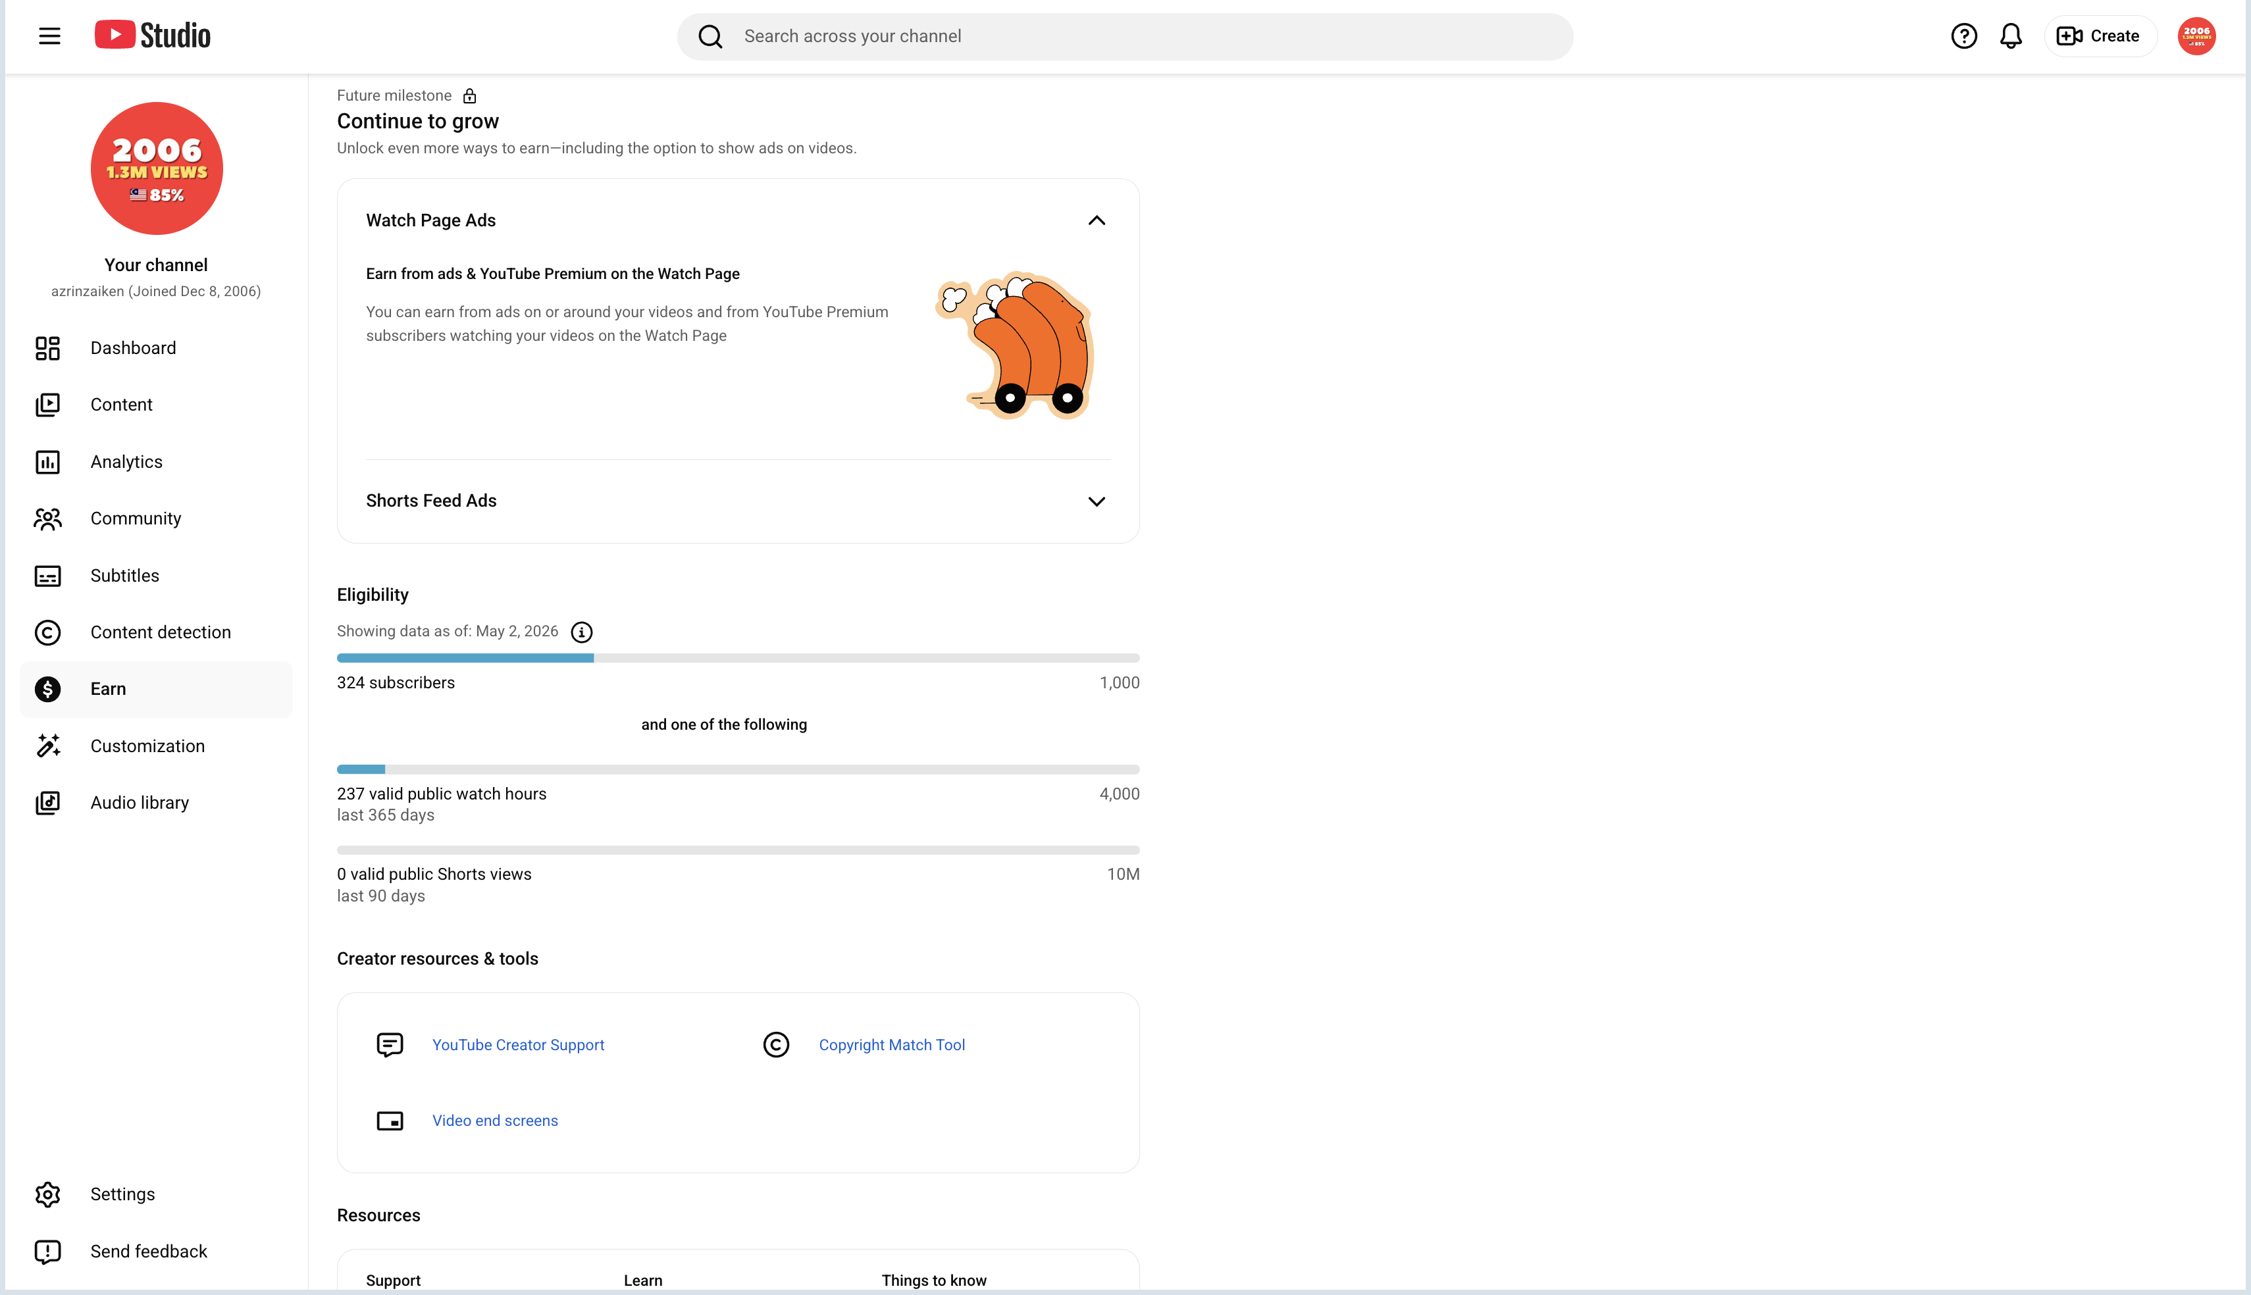Click the Creator Support chat icon
Viewport: 2251px width, 1295px height.
pos(390,1045)
